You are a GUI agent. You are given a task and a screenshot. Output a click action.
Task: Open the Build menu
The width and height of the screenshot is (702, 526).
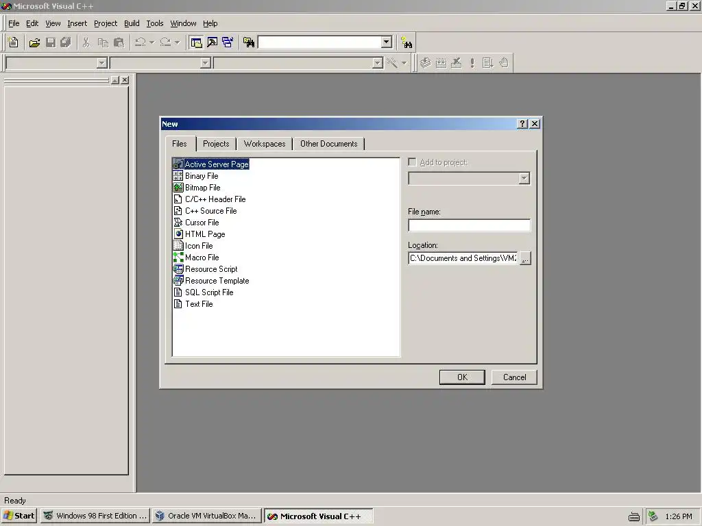click(x=132, y=23)
